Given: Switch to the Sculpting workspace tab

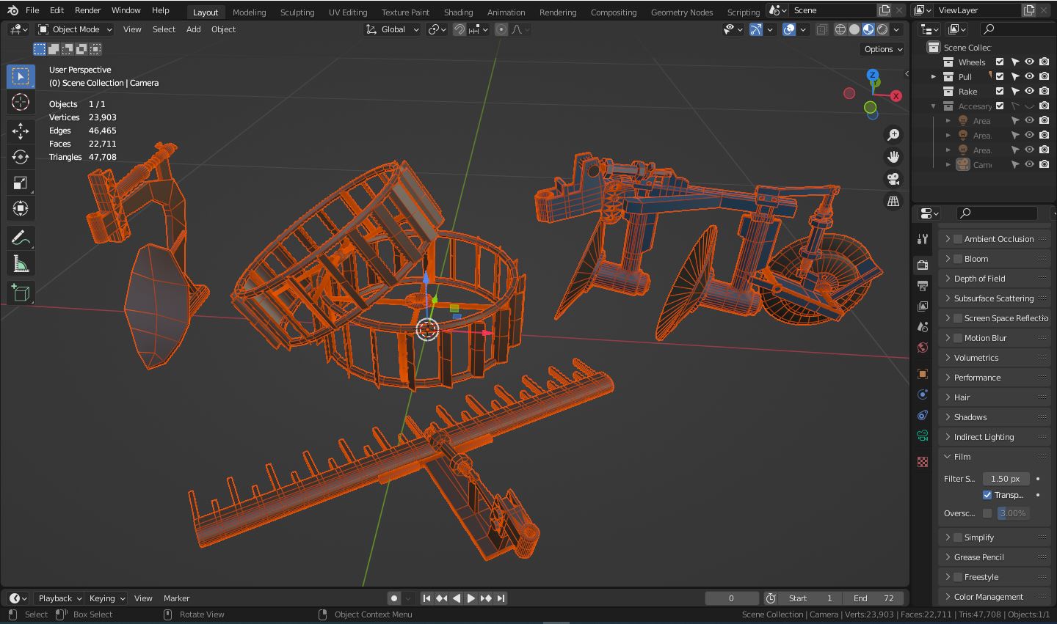Looking at the screenshot, I should coord(297,12).
